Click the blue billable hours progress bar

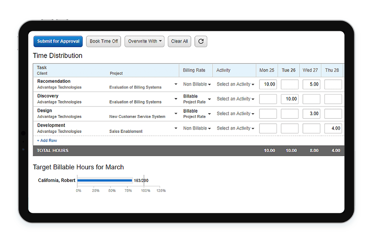tap(105, 180)
